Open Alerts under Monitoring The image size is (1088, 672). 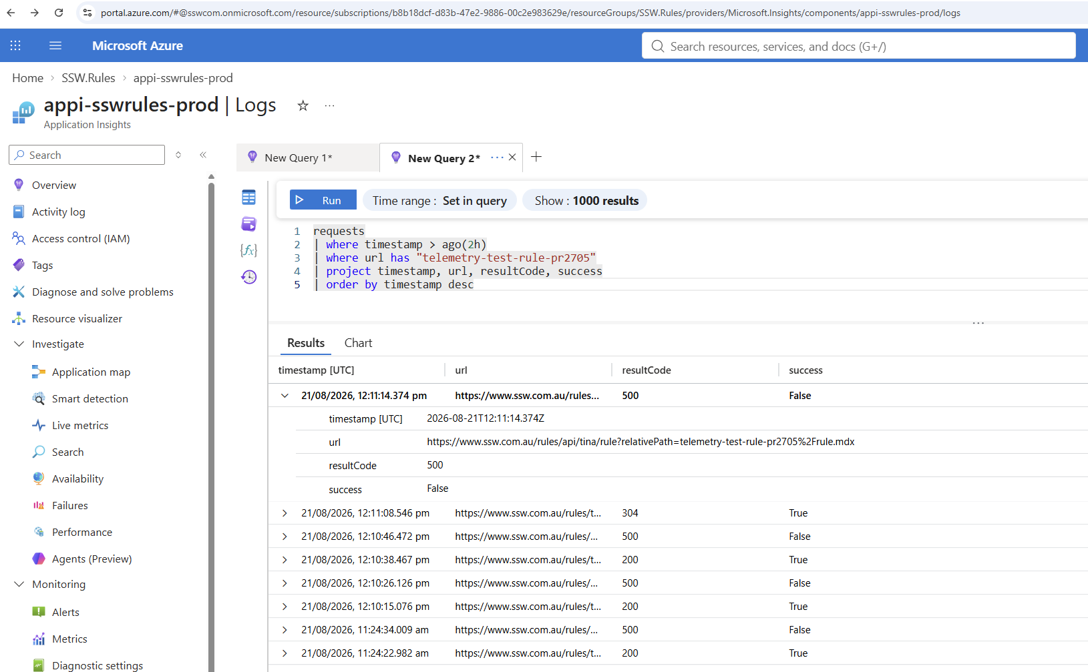pyautogui.click(x=65, y=612)
